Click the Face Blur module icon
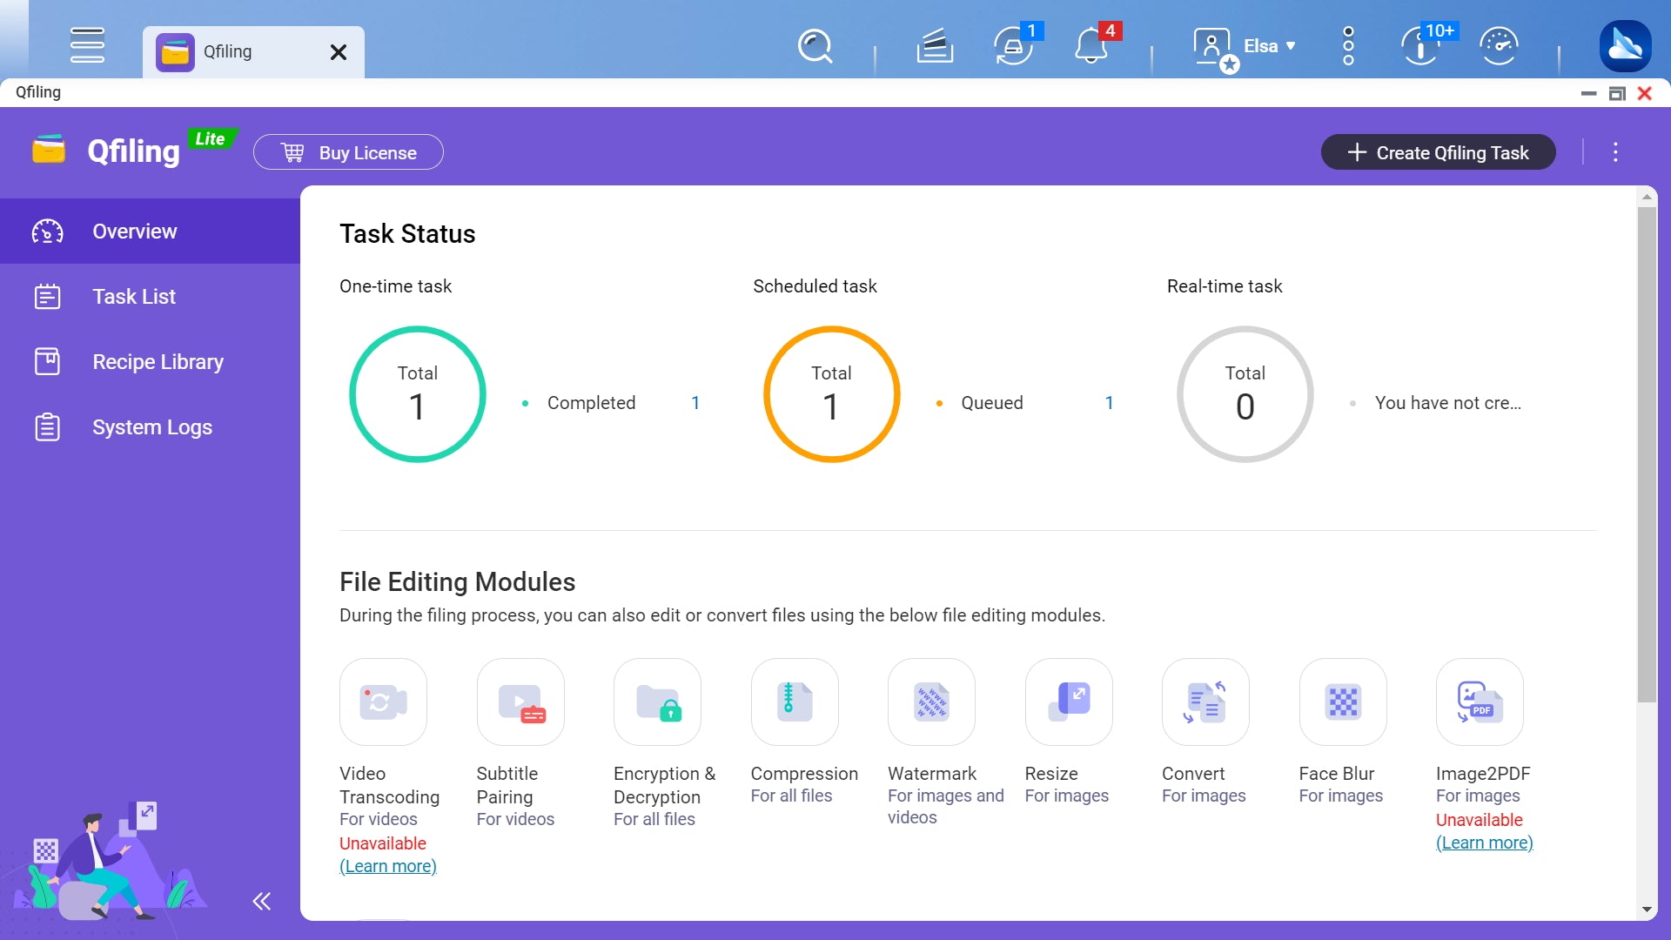This screenshot has width=1671, height=940. pyautogui.click(x=1343, y=700)
